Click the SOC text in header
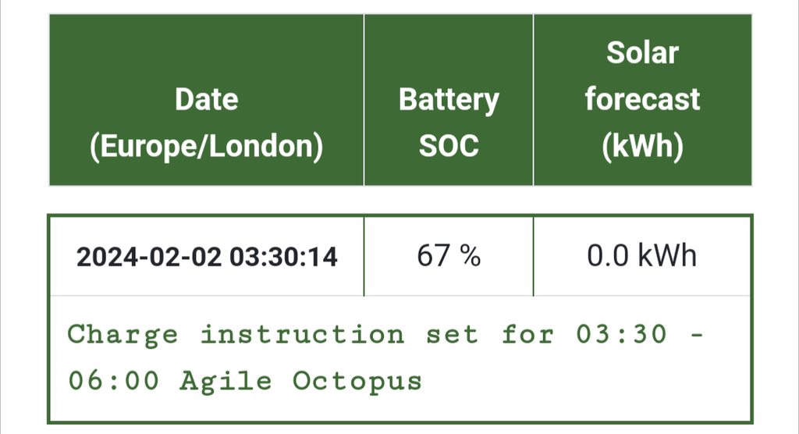 [x=449, y=147]
